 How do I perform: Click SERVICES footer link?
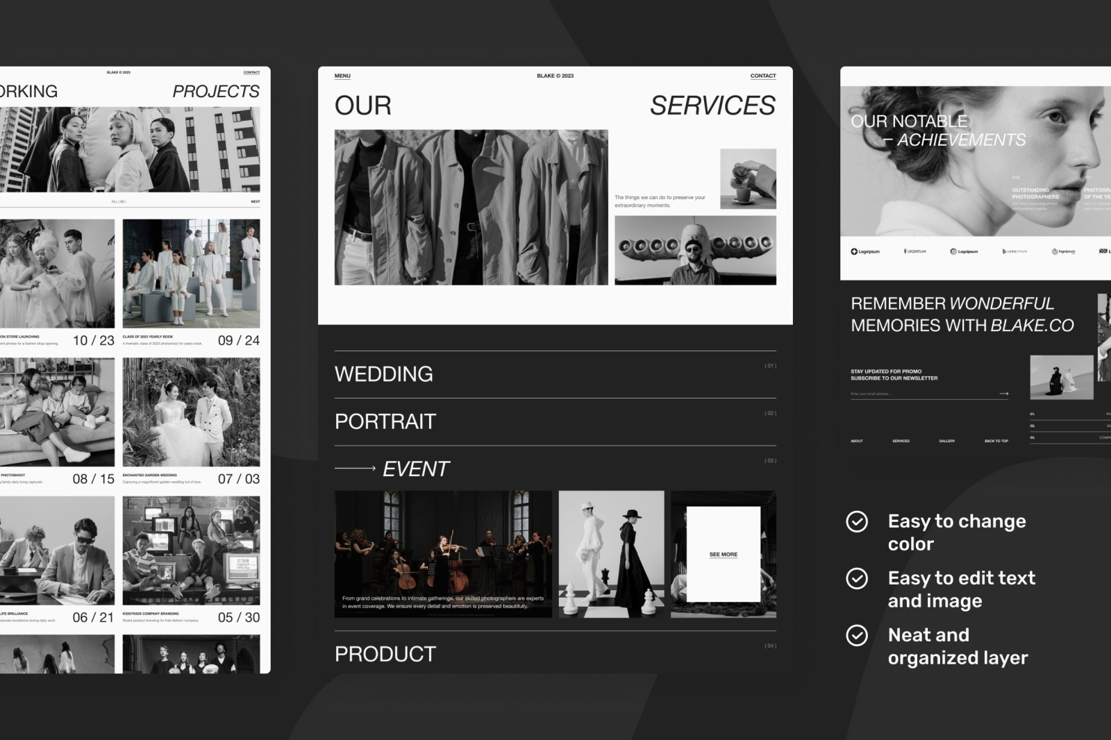(x=901, y=441)
